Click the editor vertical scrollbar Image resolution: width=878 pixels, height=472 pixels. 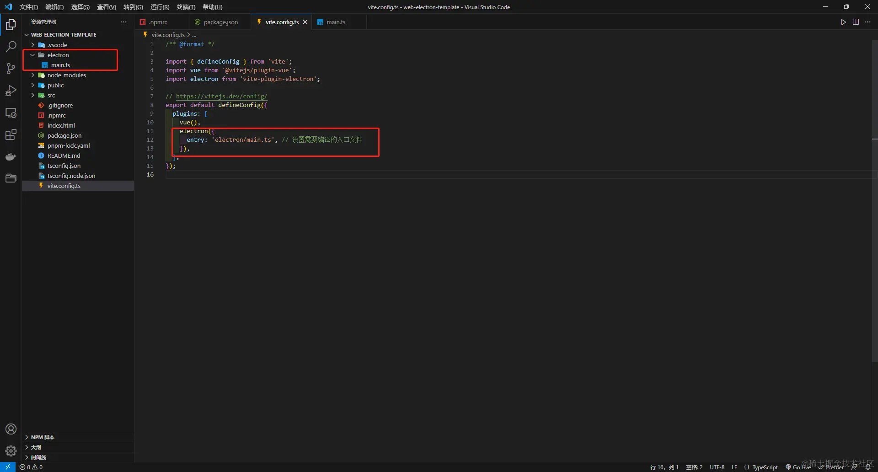874,201
